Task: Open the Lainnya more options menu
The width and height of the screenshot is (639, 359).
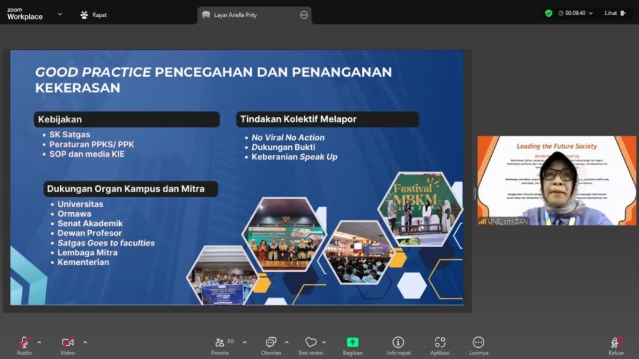Action: click(x=479, y=343)
